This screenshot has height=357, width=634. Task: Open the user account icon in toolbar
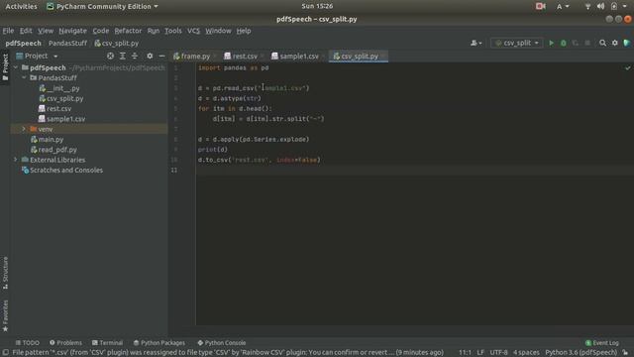point(475,43)
